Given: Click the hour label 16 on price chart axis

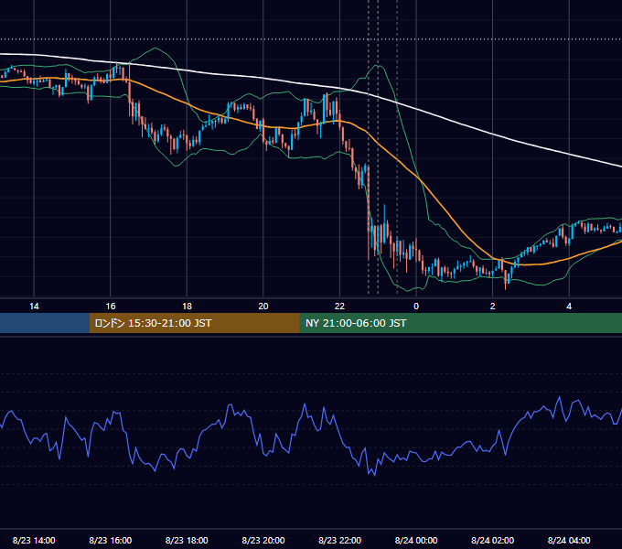Looking at the screenshot, I should tap(111, 307).
